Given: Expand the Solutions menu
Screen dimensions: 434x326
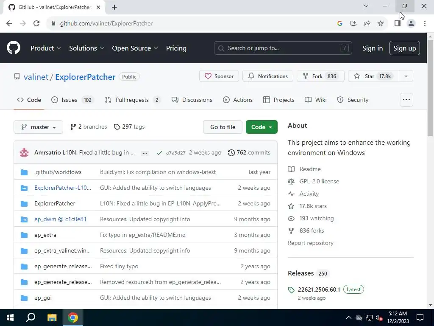Looking at the screenshot, I should pyautogui.click(x=86, y=48).
